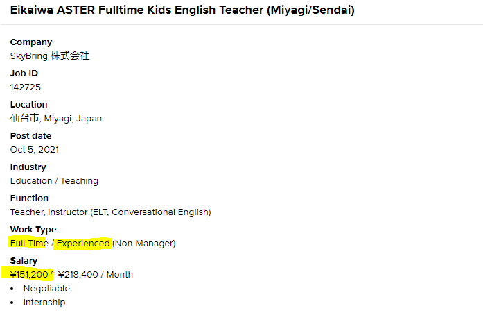Viewport: 483px width, 315px height.
Task: Click the Post date field label
Action: [x=31, y=136]
